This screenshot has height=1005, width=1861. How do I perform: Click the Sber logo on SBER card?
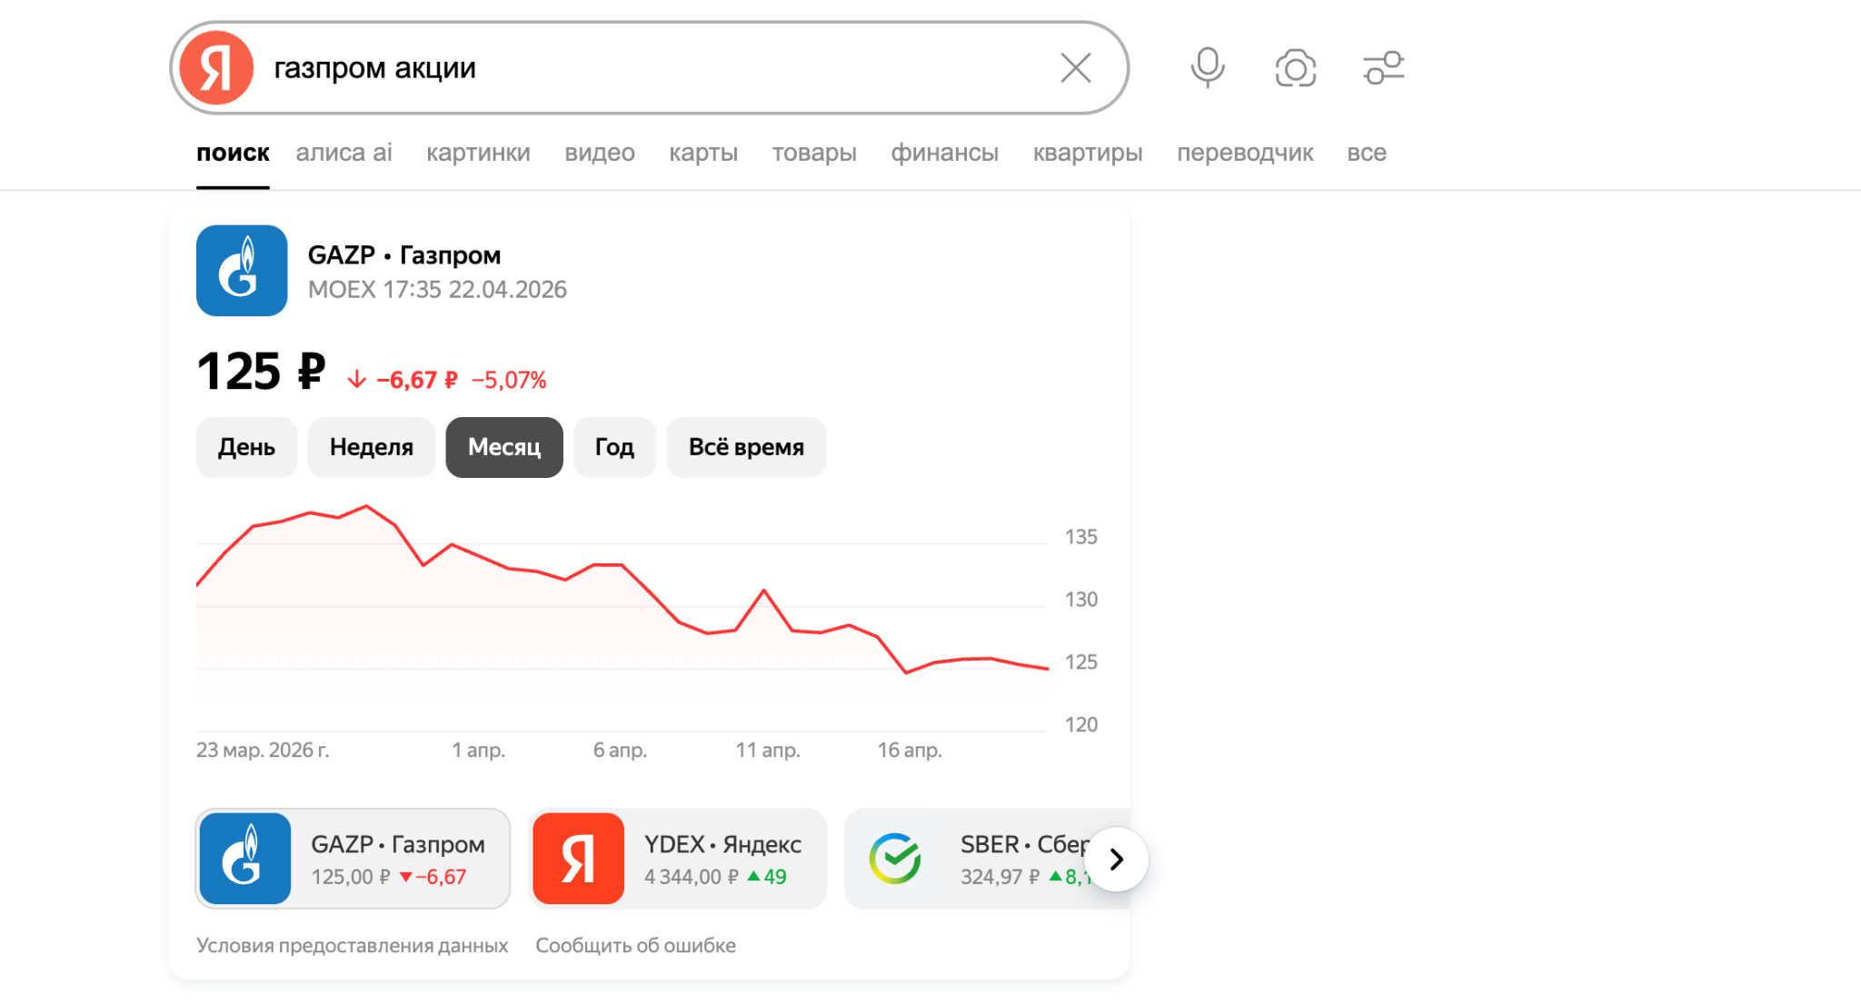[x=895, y=859]
